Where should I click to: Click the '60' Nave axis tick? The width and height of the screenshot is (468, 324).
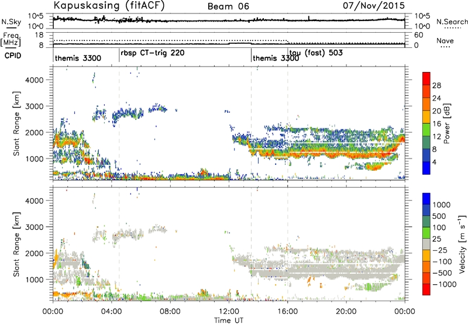[x=419, y=35]
